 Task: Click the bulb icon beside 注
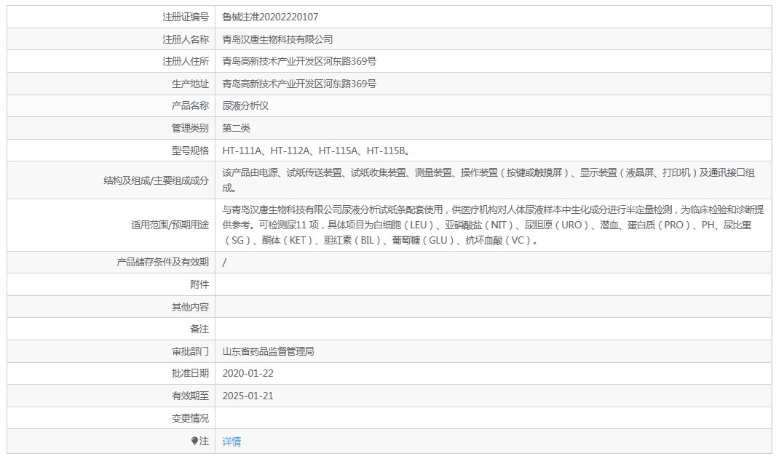194,441
